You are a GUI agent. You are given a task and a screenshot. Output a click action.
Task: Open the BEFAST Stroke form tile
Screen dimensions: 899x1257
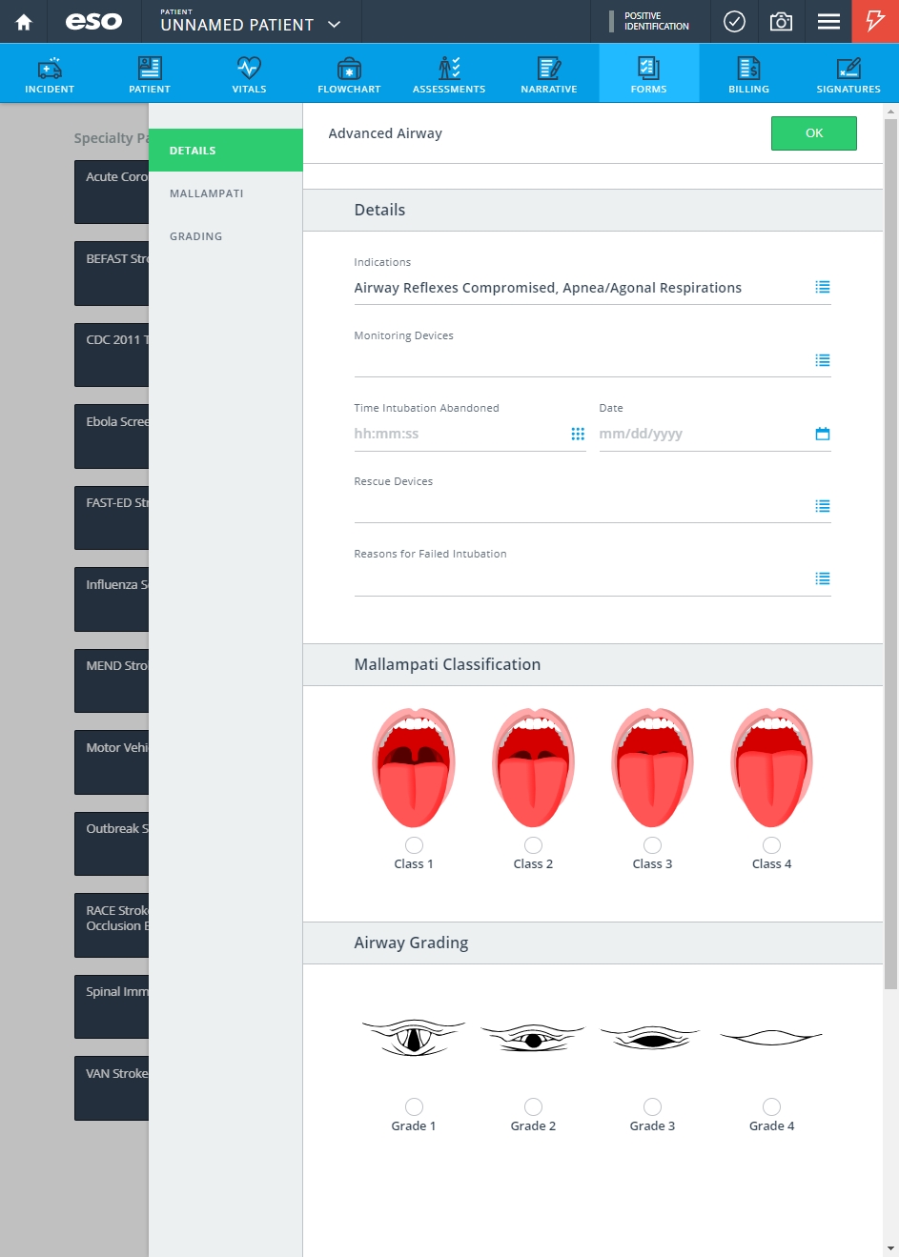112,274
